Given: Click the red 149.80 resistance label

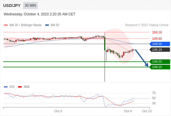Looking at the screenshot, I should (157, 39).
